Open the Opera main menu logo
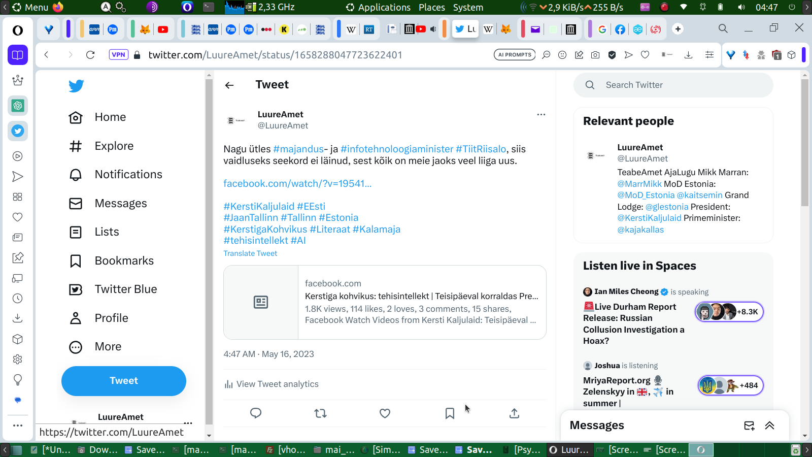Viewport: 812px width, 457px height. (x=18, y=30)
